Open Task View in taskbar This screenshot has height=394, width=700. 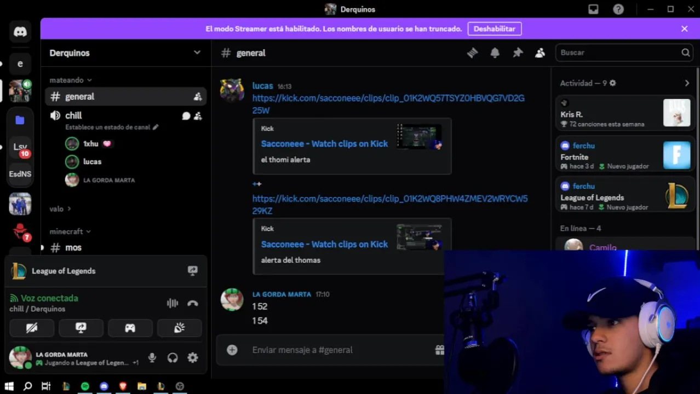pyautogui.click(x=46, y=386)
